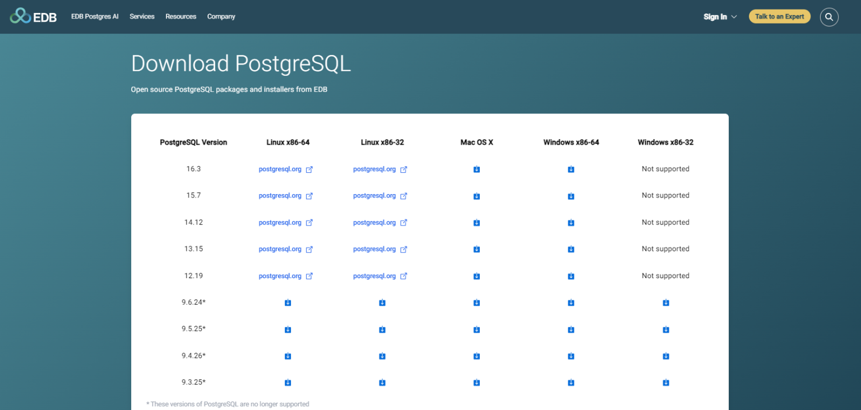Select the EDB Postgres AI menu item
Viewport: 861px width, 410px height.
pos(94,16)
